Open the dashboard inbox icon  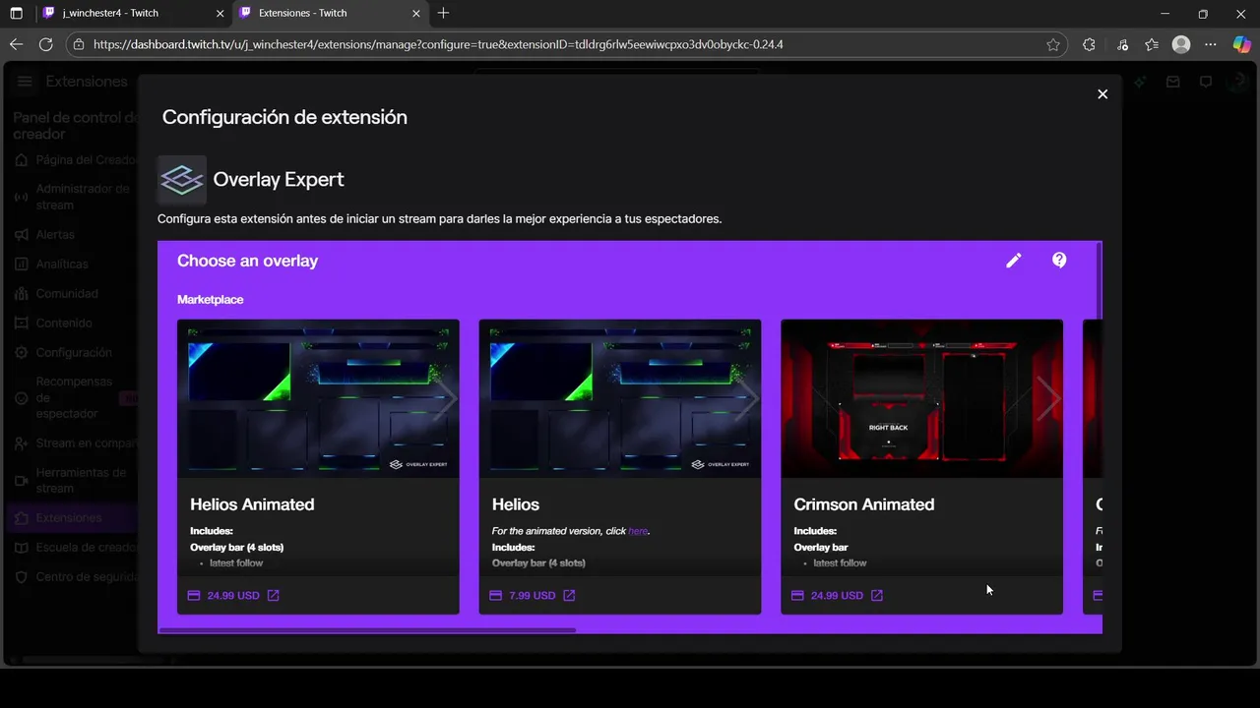pyautogui.click(x=1172, y=83)
